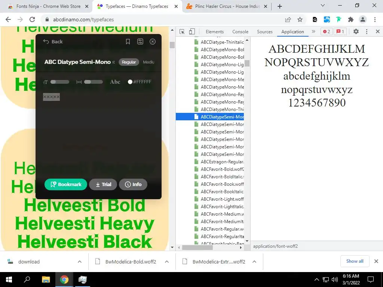Open Windows Start menu
Image resolution: width=383 pixels, height=287 pixels.
pyautogui.click(x=9, y=280)
